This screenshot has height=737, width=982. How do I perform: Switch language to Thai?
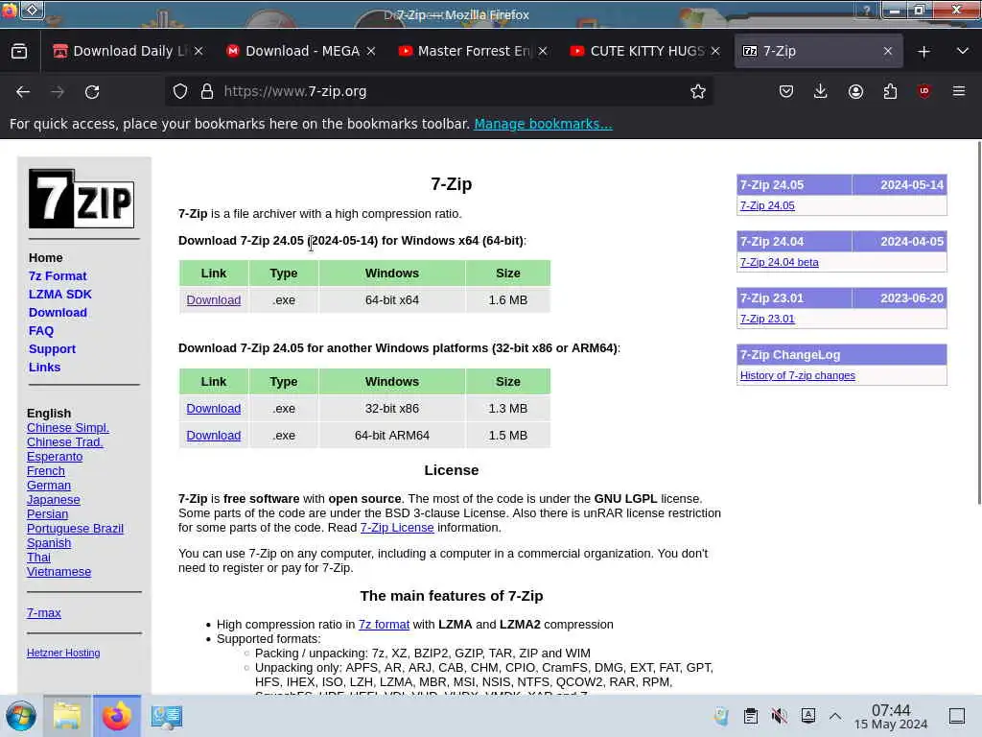pos(38,558)
